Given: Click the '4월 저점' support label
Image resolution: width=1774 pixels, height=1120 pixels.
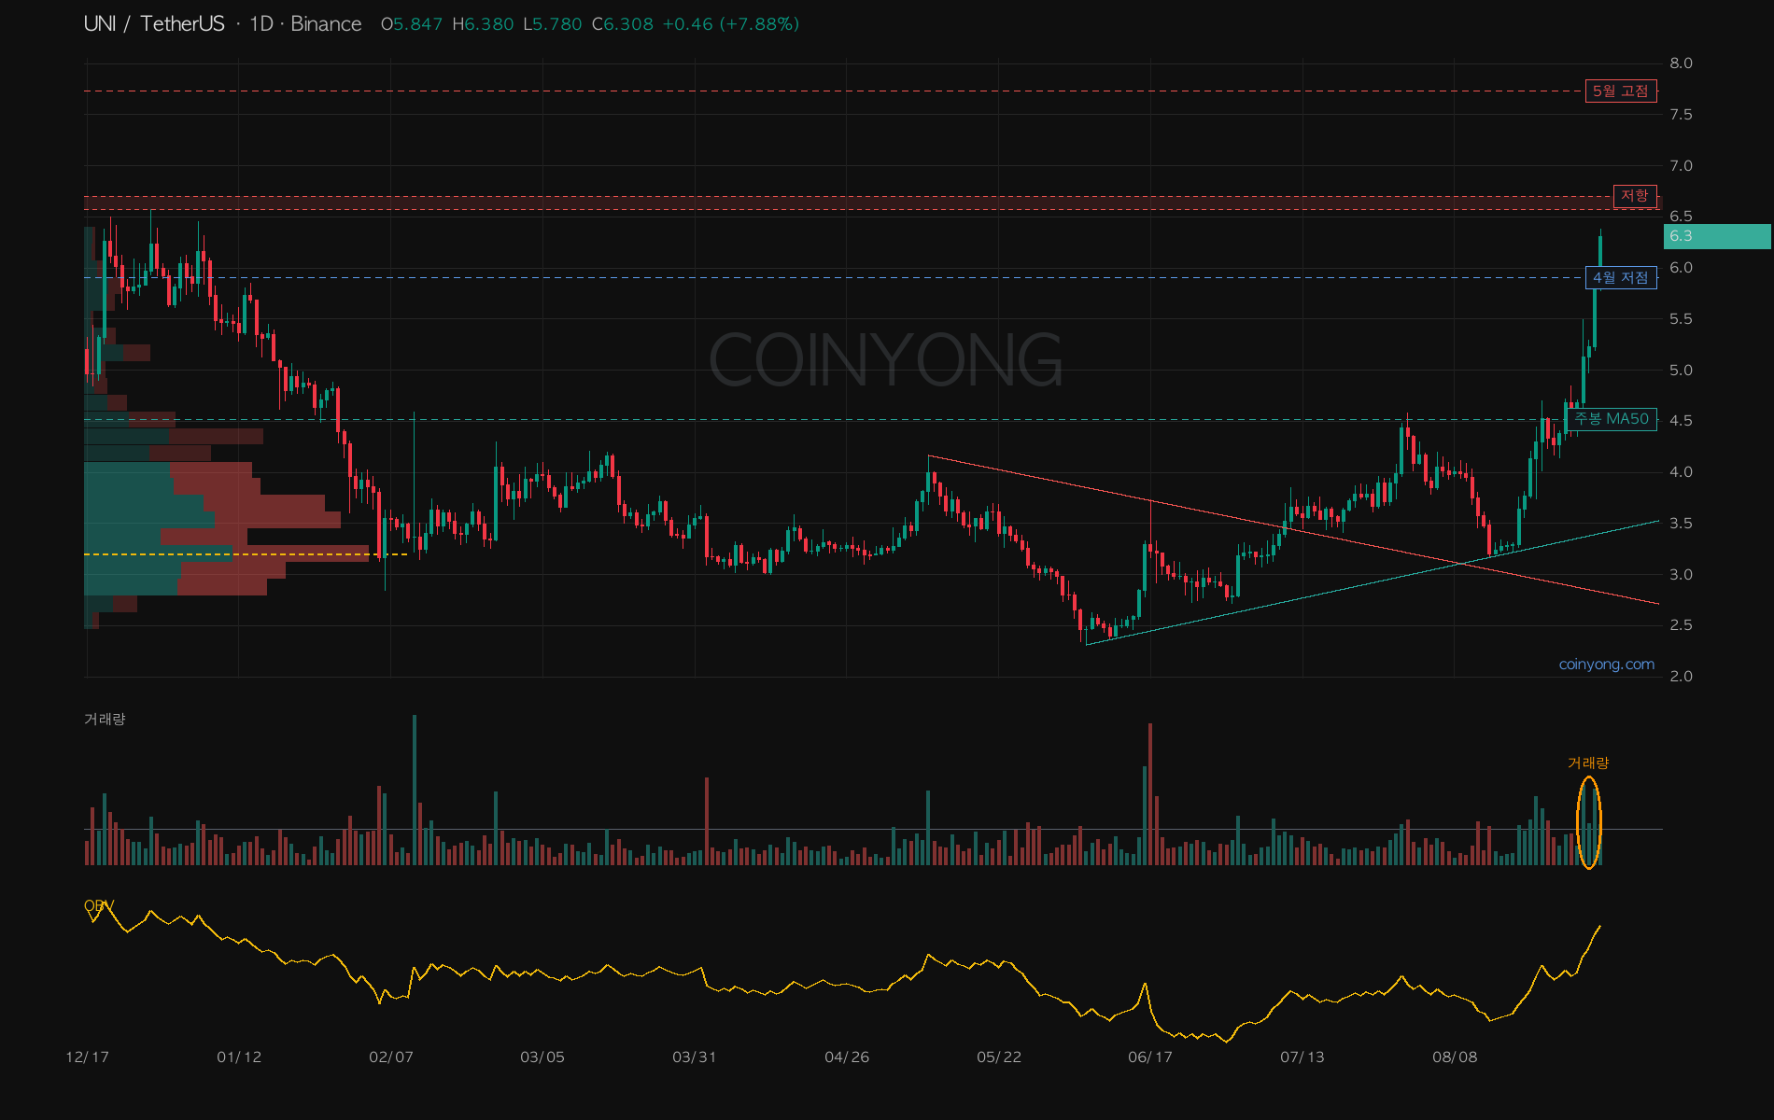Looking at the screenshot, I should tap(1621, 278).
